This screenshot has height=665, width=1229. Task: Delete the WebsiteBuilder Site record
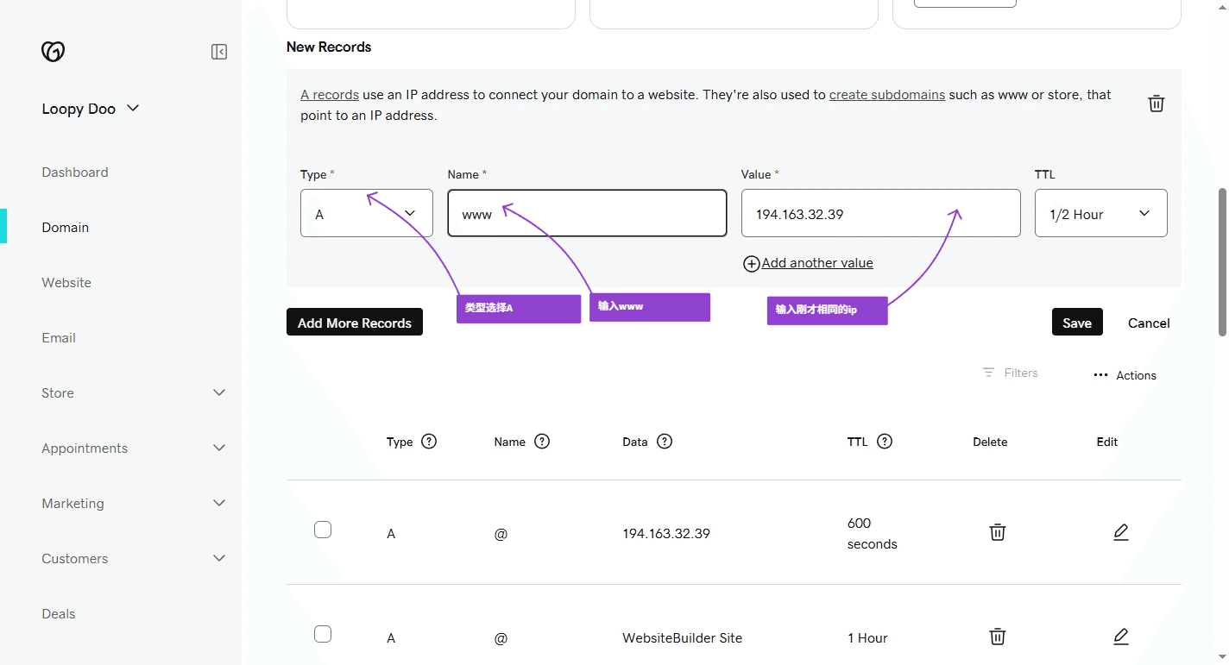pyautogui.click(x=997, y=637)
